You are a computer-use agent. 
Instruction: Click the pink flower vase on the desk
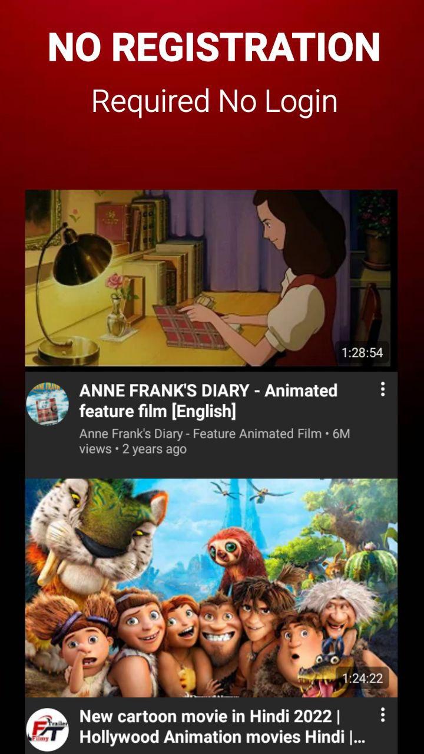[118, 306]
